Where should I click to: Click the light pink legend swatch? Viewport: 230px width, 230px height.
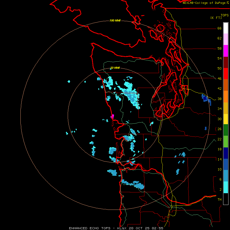coord(226,39)
